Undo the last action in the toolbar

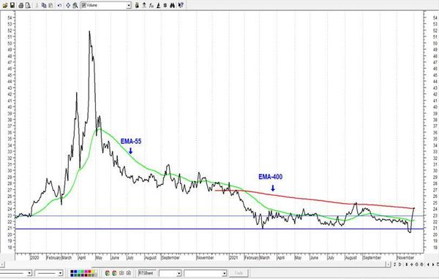click(59, 5)
